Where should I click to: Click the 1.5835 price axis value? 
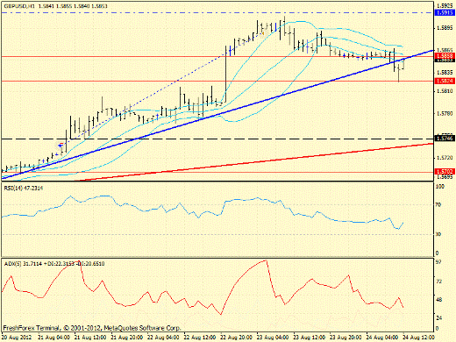[x=445, y=72]
